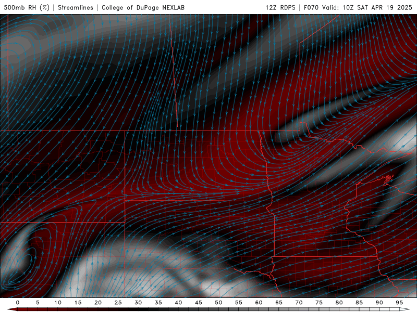
Task: Click the colorbar label '15'
Action: (x=78, y=303)
